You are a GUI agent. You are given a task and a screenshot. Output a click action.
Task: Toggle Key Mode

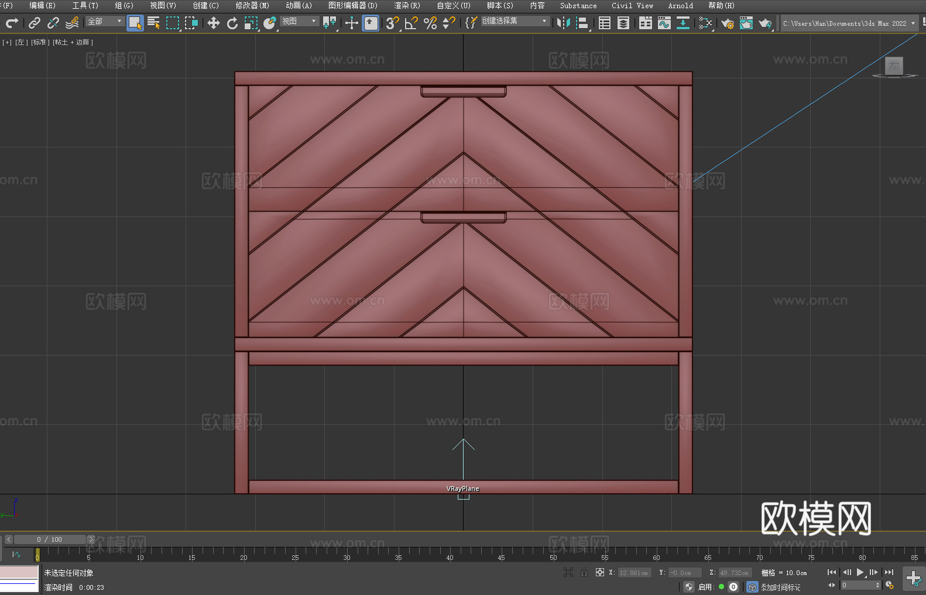point(832,586)
